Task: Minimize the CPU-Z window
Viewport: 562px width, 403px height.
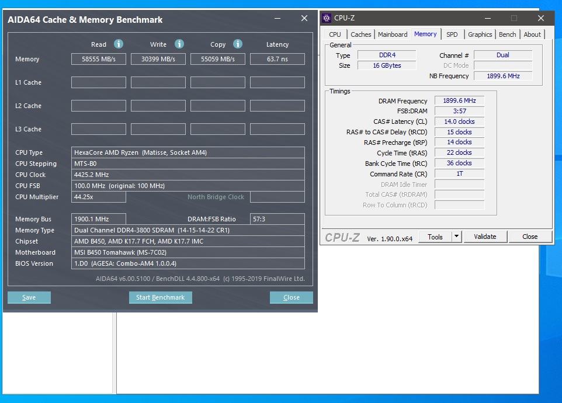Action: click(x=487, y=18)
